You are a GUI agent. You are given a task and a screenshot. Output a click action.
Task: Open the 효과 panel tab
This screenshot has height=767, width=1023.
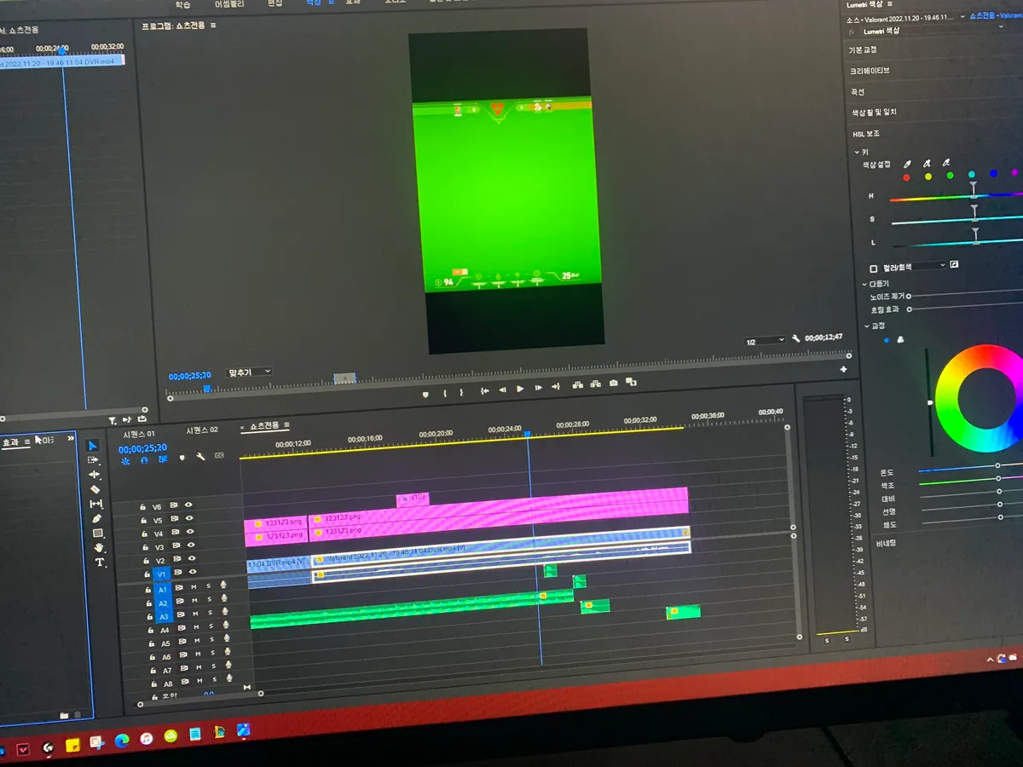(x=10, y=442)
